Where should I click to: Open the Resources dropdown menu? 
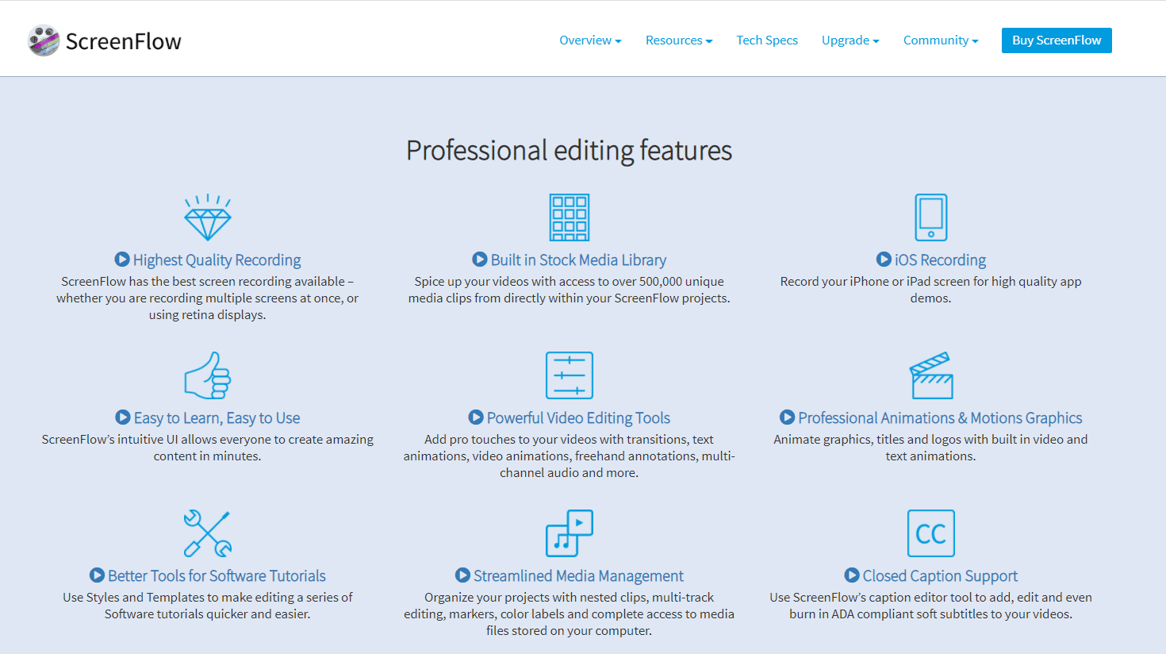point(678,40)
